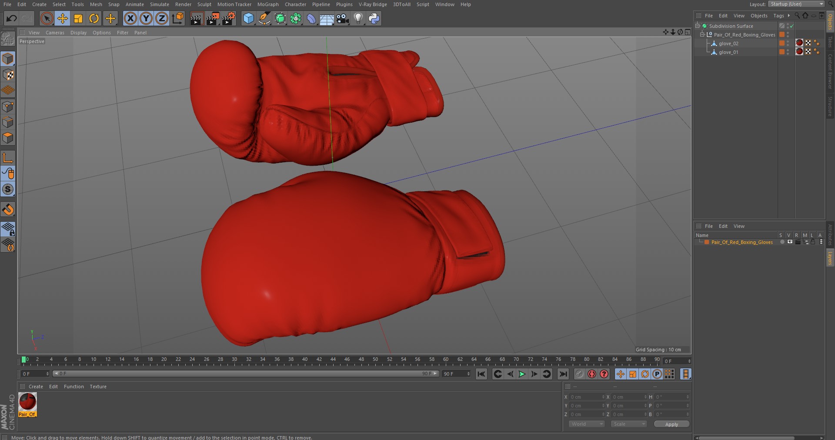Toggle glove_02 visibility dots
This screenshot has width=835, height=440.
(788, 43)
